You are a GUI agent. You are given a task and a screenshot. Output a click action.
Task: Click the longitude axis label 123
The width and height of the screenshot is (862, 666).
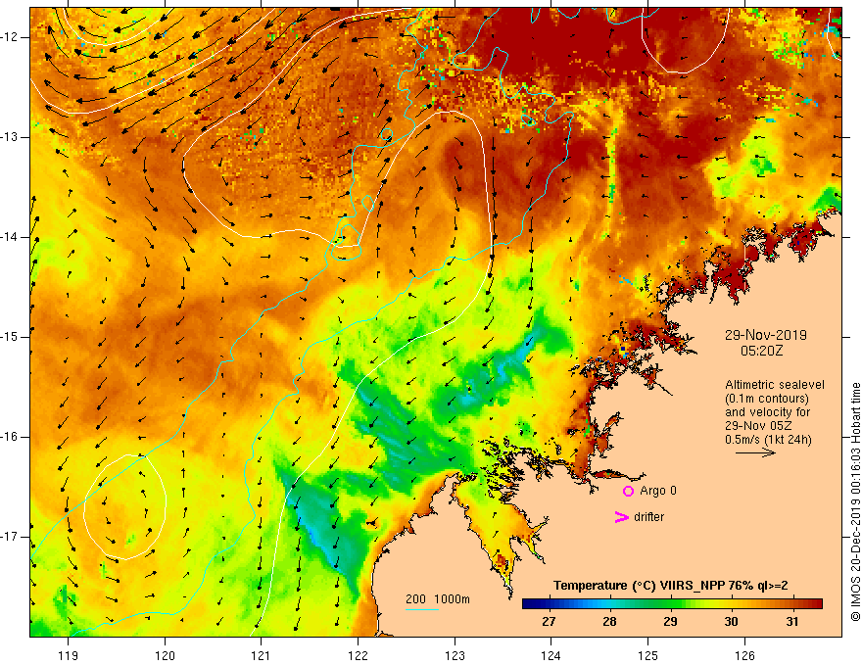pos(455,655)
